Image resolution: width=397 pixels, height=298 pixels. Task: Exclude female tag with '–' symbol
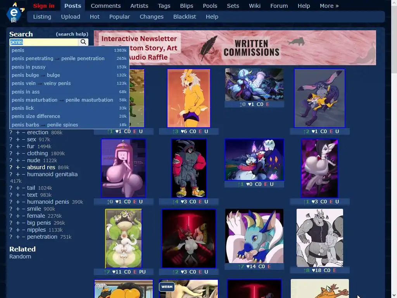pos(24,216)
